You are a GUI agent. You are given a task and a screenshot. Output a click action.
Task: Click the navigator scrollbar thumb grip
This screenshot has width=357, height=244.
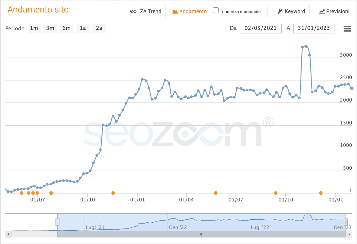click(201, 234)
